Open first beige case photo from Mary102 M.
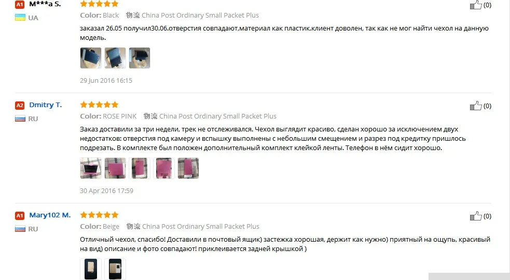Viewport: 510px width, 280px height. coord(91,269)
